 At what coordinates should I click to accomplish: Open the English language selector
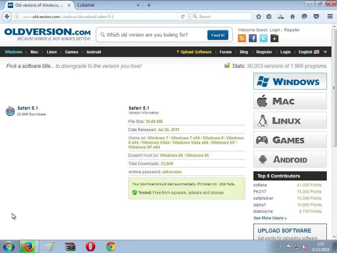(309, 52)
